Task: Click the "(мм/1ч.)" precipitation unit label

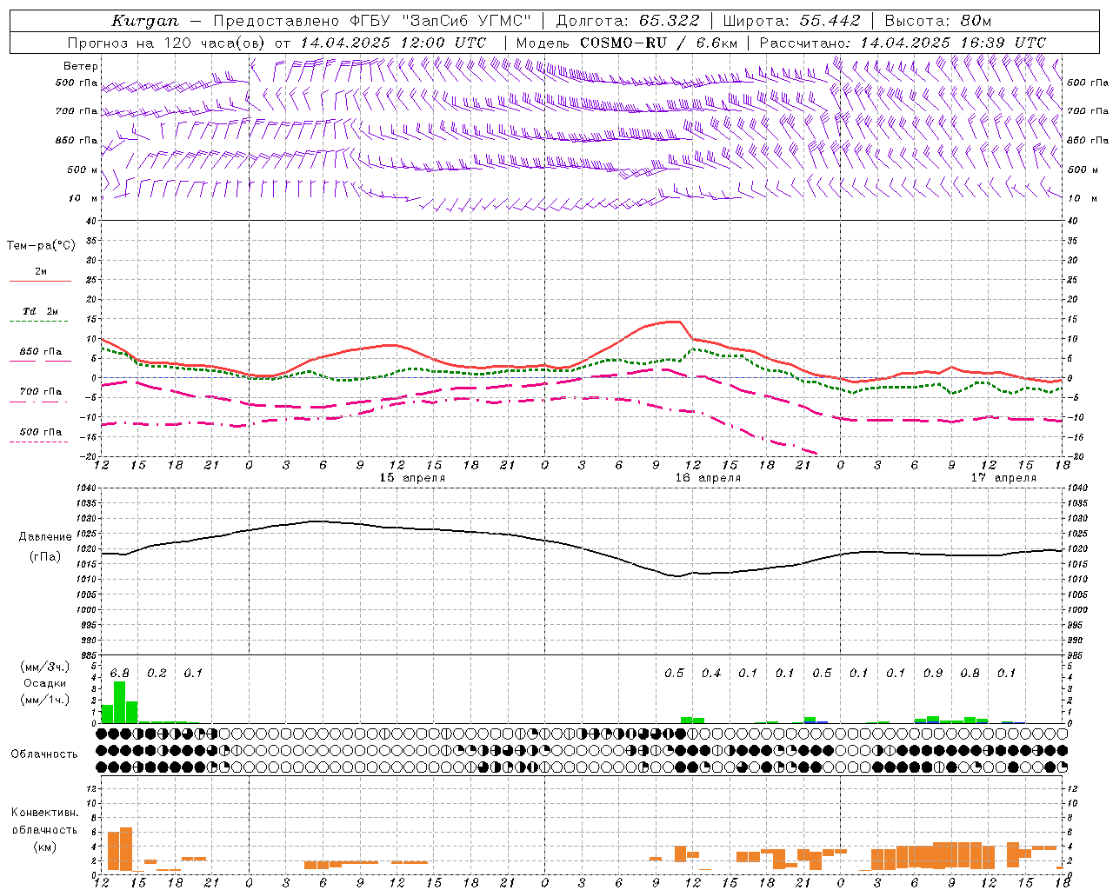Action: [45, 700]
